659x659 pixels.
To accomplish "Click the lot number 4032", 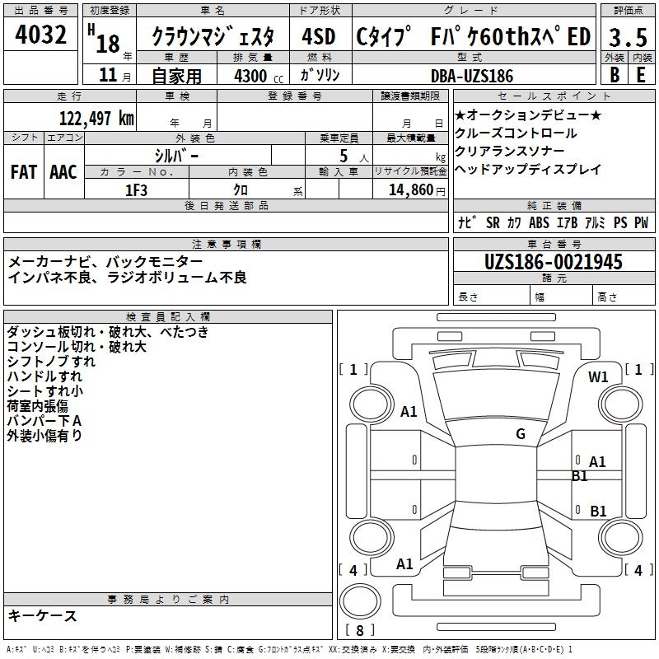I will (41, 35).
